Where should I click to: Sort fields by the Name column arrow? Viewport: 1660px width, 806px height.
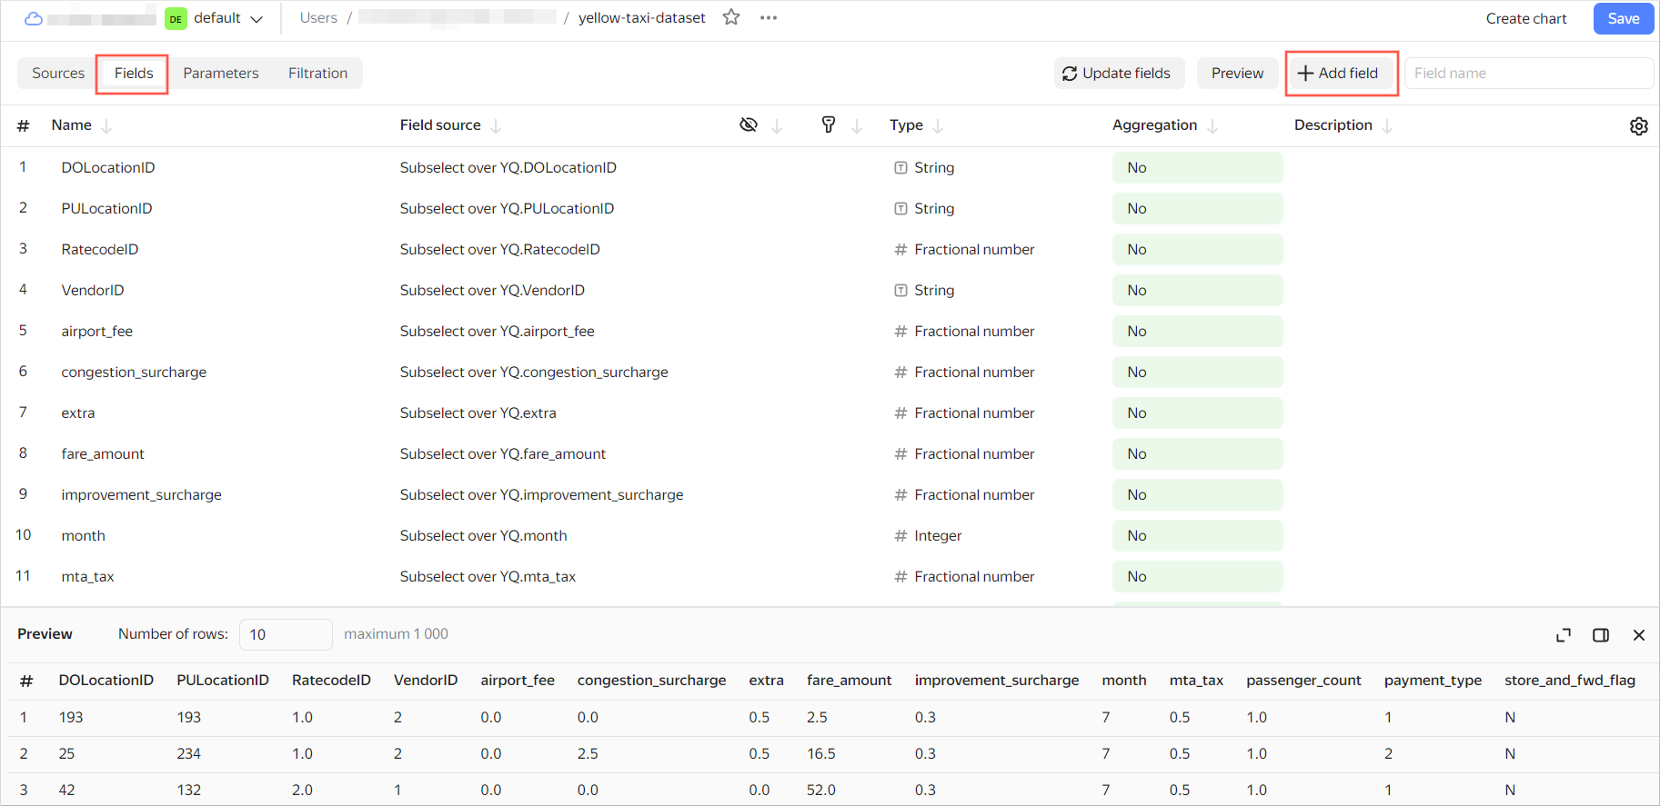(106, 126)
